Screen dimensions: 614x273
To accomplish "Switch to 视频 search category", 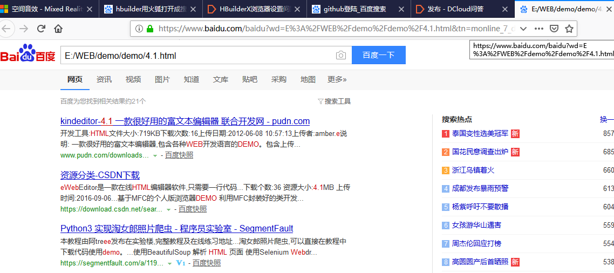I will pos(133,79).
